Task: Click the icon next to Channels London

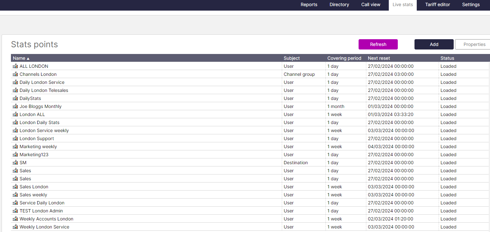Action: tap(15, 74)
